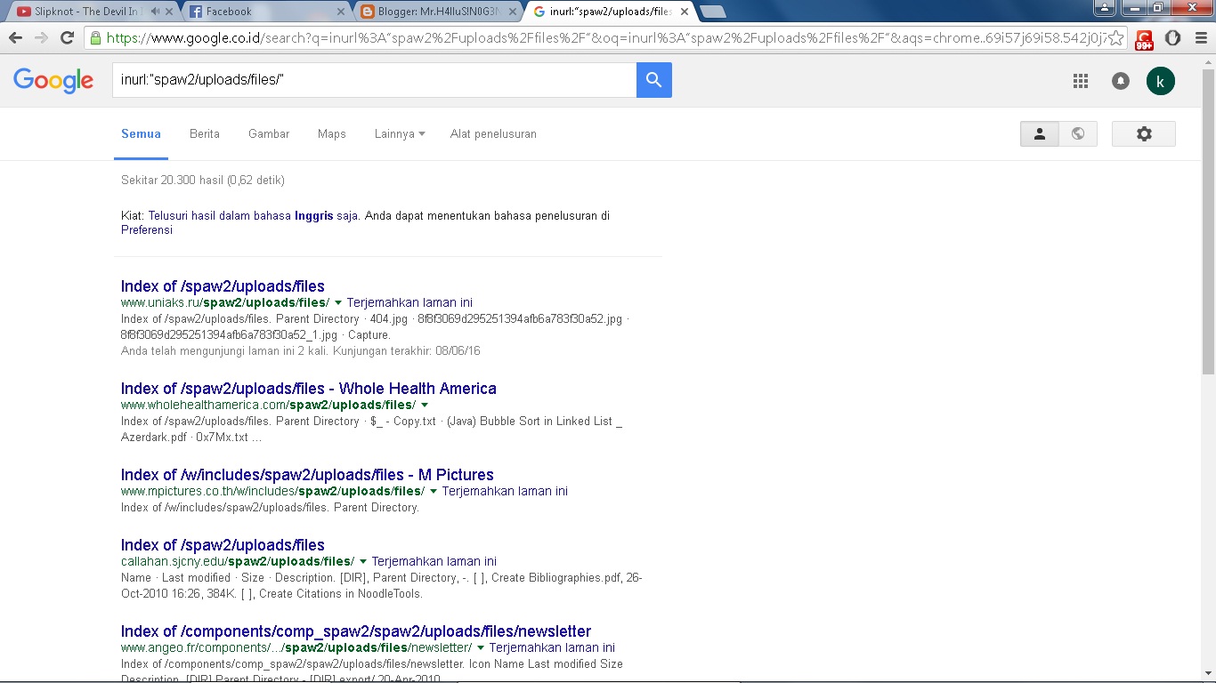This screenshot has width=1216, height=683.
Task: Open the search settings gear icon
Action: point(1144,133)
